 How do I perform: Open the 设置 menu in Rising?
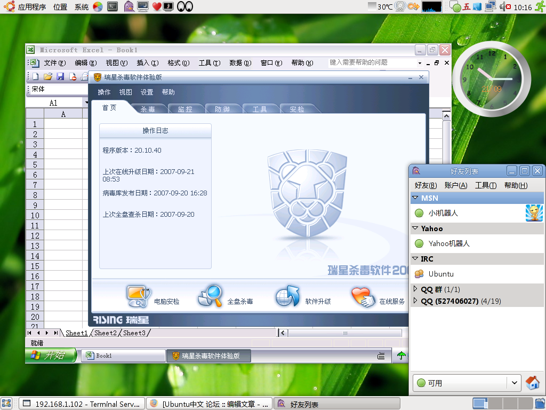tap(147, 92)
